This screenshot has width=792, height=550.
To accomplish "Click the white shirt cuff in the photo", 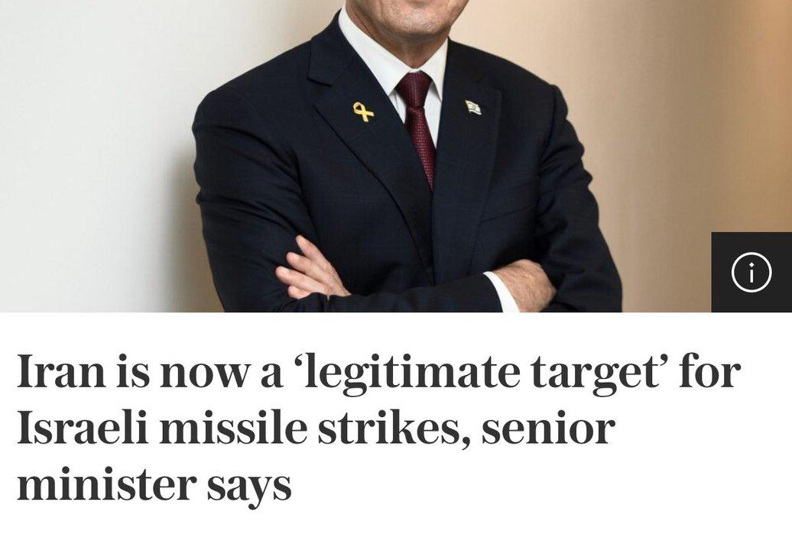I will (501, 291).
